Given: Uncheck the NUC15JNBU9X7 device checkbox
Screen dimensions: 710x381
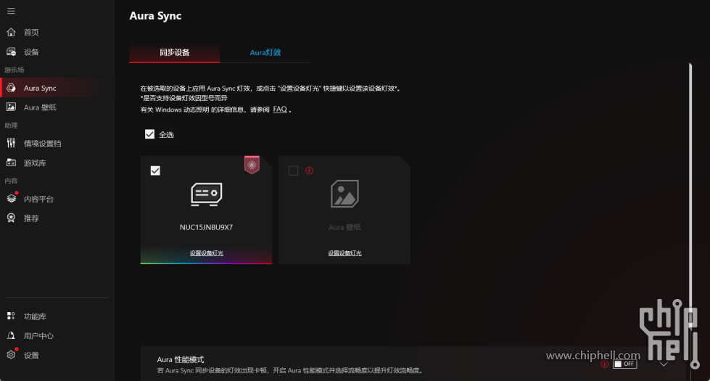Looking at the screenshot, I should [x=155, y=171].
